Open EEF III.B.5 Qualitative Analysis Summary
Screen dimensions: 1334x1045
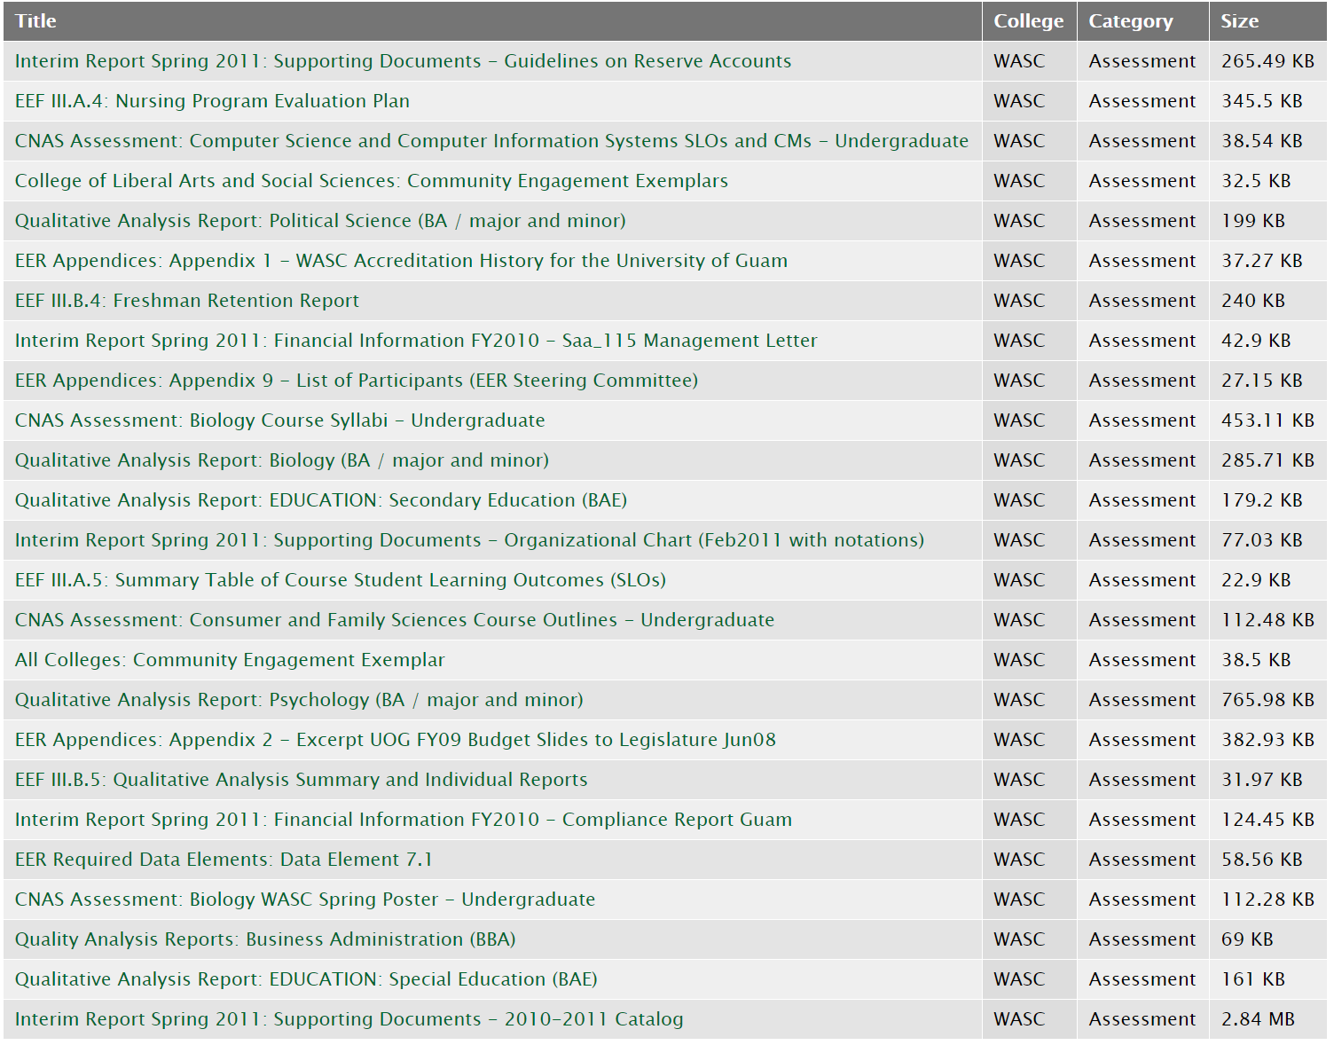(x=301, y=780)
